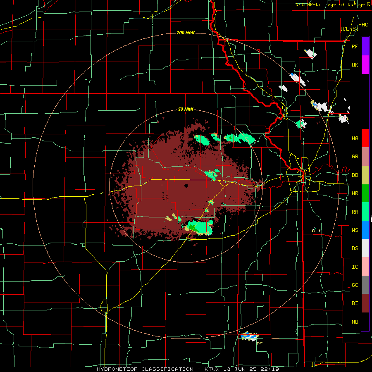Click the WS legend label
This screenshot has width=372, height=372.
[355, 230]
